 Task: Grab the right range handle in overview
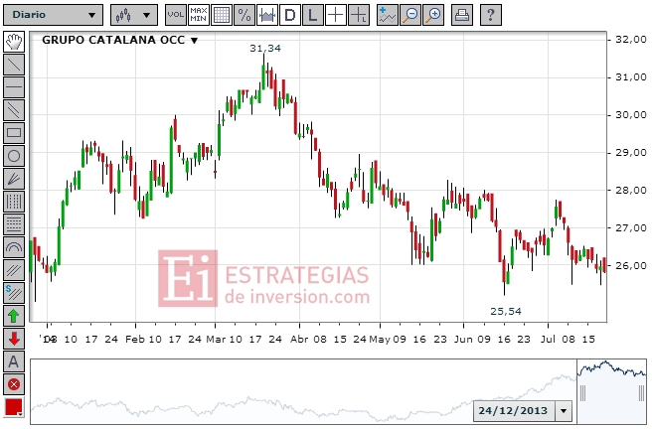642,393
